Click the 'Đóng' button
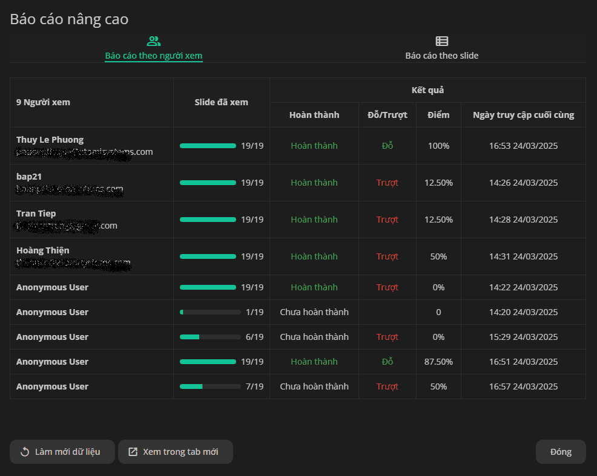Viewport: 597px width, 476px height. pos(561,452)
